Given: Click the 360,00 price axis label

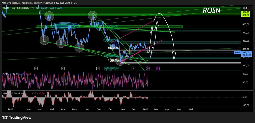Looking at the screenshot, I should tap(246, 66).
